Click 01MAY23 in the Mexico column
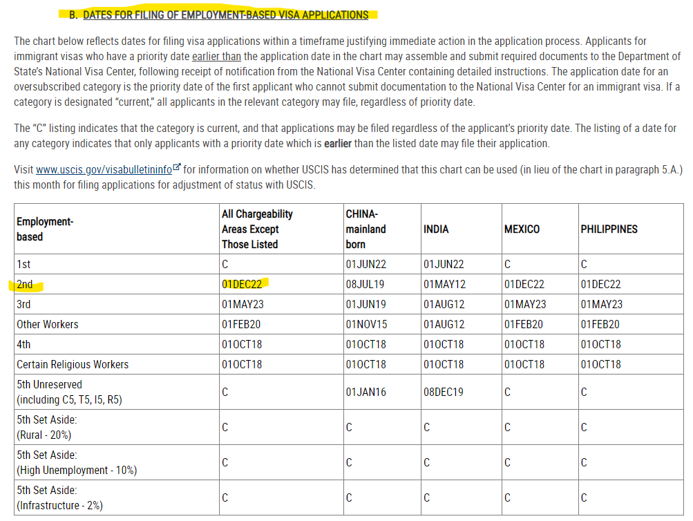 (x=525, y=304)
